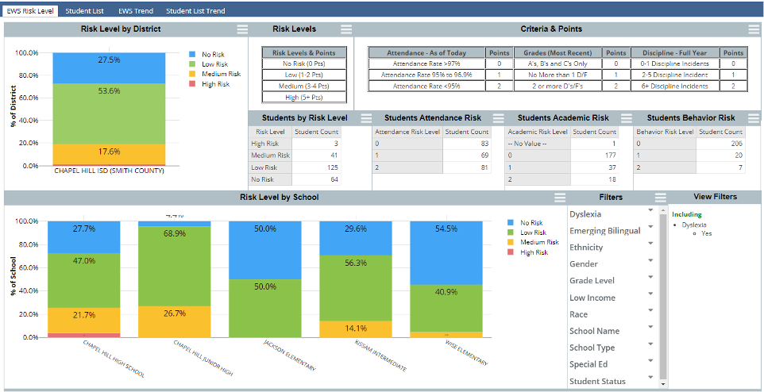Image resolution: width=764 pixels, height=392 pixels.
Task: Click student count 83 in Attendance Risk table
Action: (467, 144)
